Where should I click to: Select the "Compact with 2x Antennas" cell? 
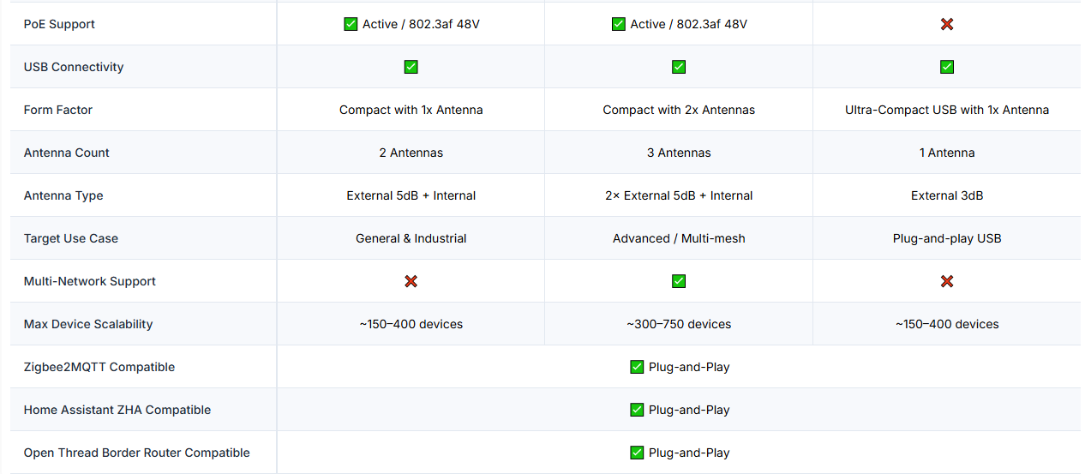(679, 110)
